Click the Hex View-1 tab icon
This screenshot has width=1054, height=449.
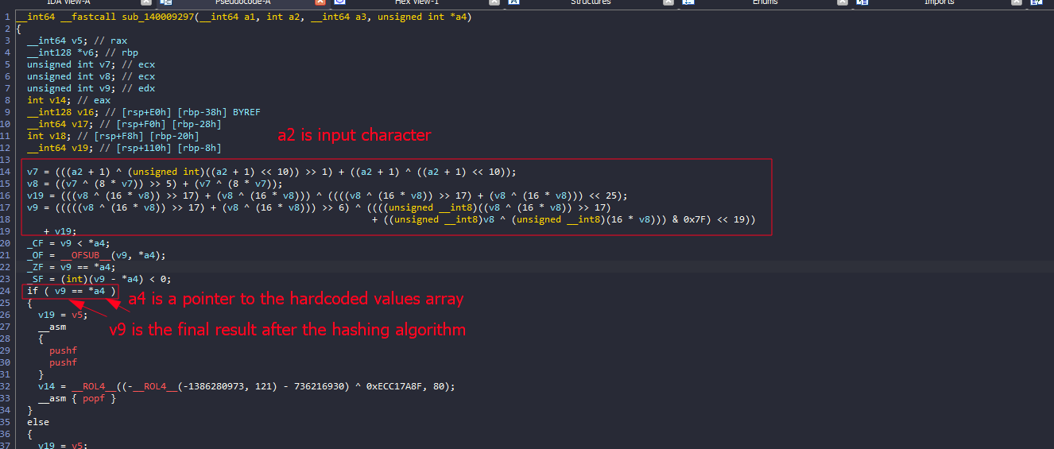point(339,3)
